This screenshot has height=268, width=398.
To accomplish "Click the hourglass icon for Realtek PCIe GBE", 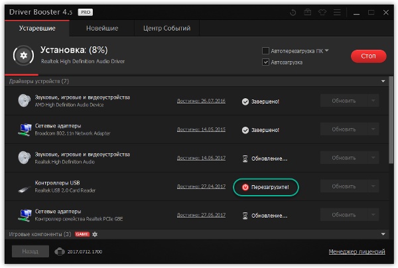I will 245,216.
